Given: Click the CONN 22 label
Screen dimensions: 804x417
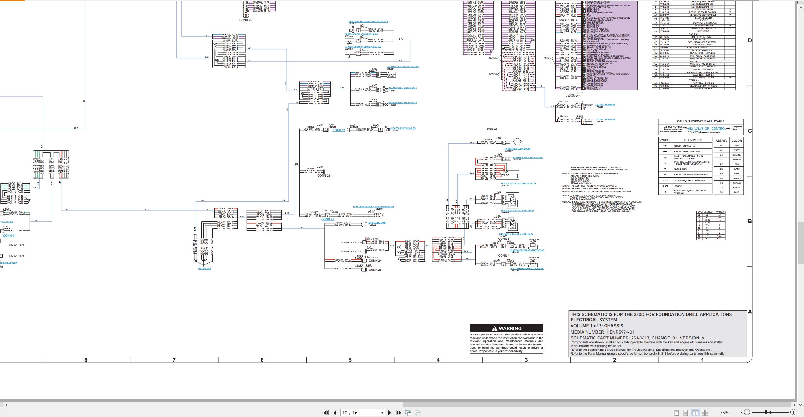Looking at the screenshot, I should click(x=323, y=176).
